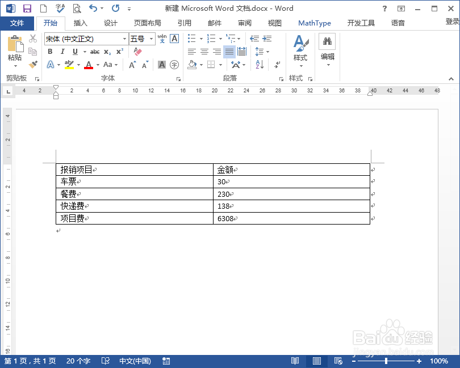Align text left
The image size is (460, 368).
pyautogui.click(x=191, y=52)
